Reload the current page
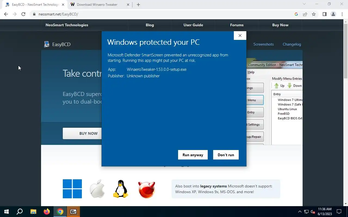The image size is (348, 217). click(x=23, y=14)
